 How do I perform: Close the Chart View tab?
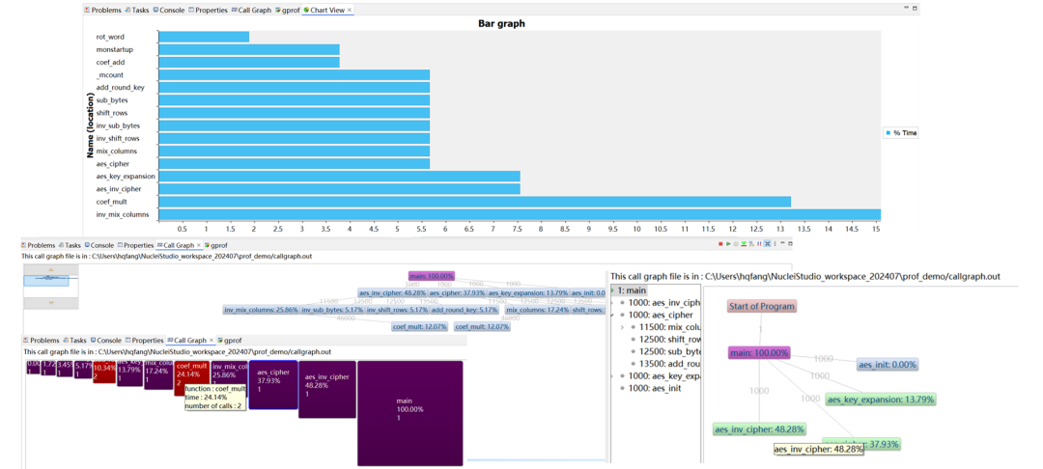[x=350, y=10]
